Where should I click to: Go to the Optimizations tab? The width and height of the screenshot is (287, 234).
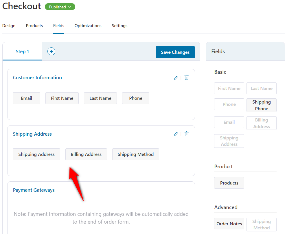[x=88, y=26]
